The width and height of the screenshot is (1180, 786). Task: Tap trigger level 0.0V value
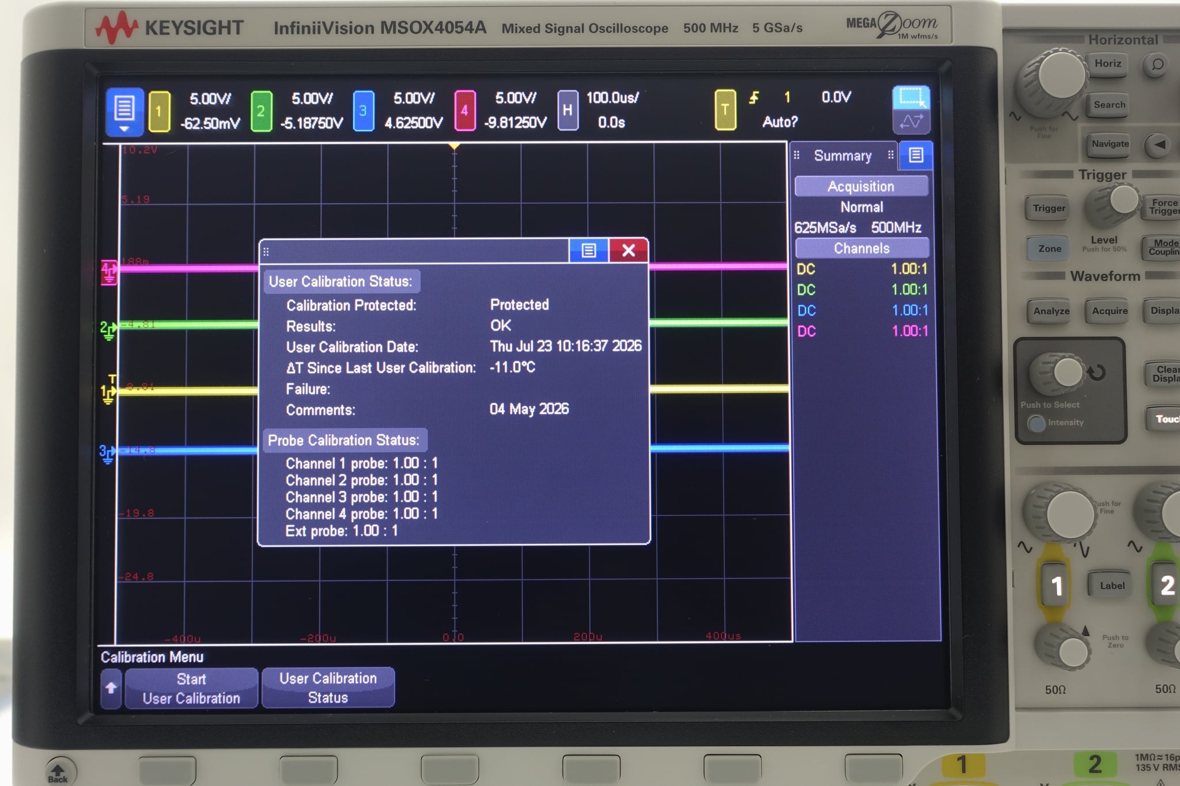click(836, 97)
